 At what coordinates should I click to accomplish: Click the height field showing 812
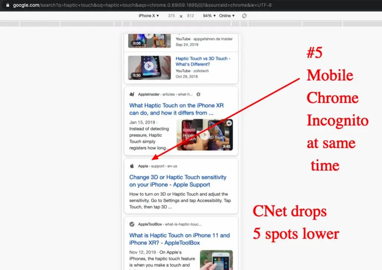pyautogui.click(x=191, y=16)
